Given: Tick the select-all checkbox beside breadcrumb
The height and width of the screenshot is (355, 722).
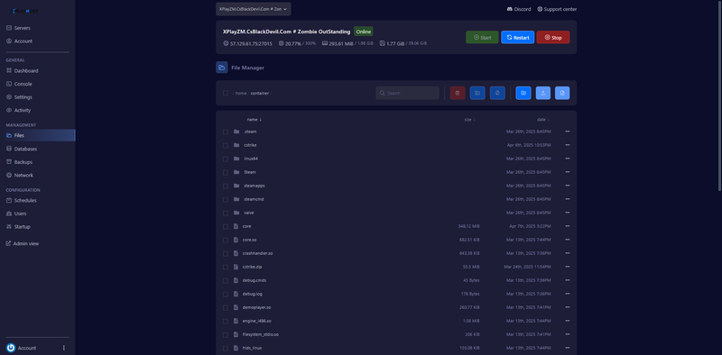Looking at the screenshot, I should tap(225, 93).
